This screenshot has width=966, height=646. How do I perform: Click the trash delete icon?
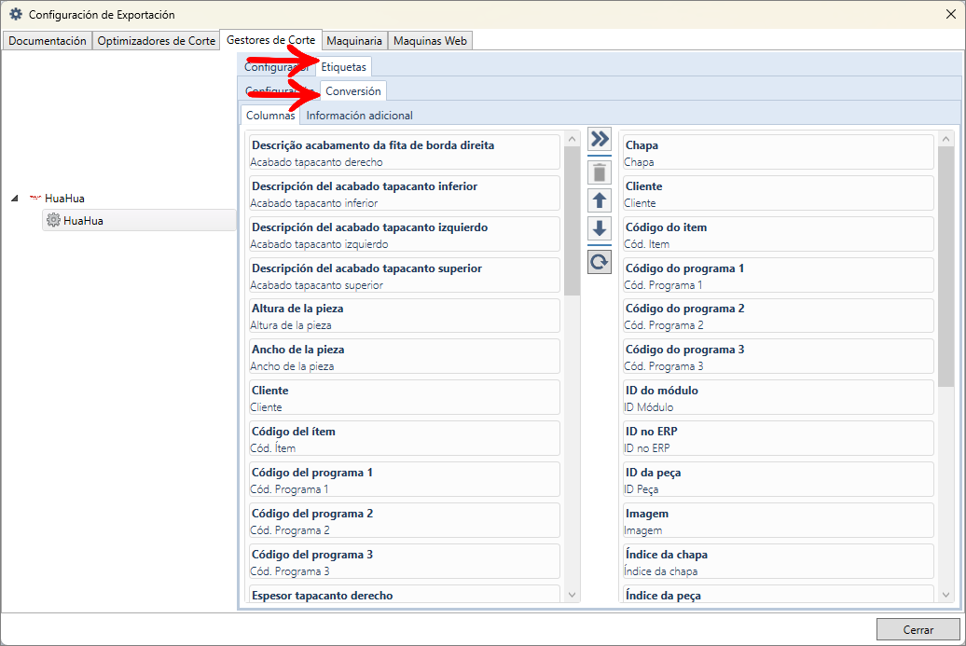(600, 173)
